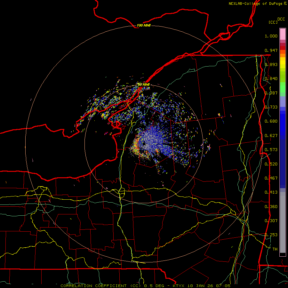The image size is (288, 288).
Task: Click the Correlation Coefficient caption at bottom
Action: pyautogui.click(x=145, y=286)
